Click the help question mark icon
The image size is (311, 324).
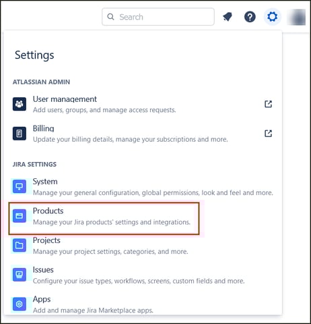[250, 17]
